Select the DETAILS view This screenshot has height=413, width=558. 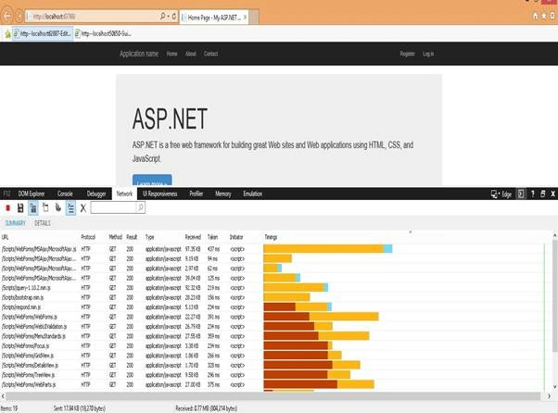point(43,223)
